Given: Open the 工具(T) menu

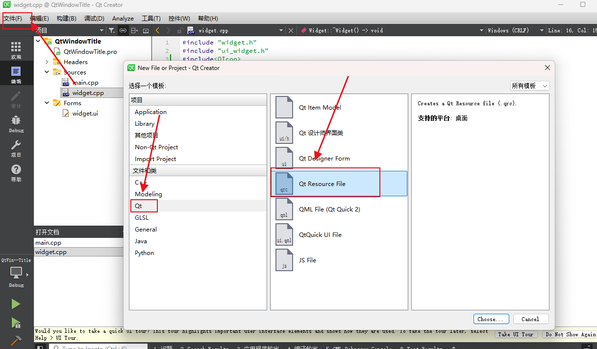Looking at the screenshot, I should 151,19.
